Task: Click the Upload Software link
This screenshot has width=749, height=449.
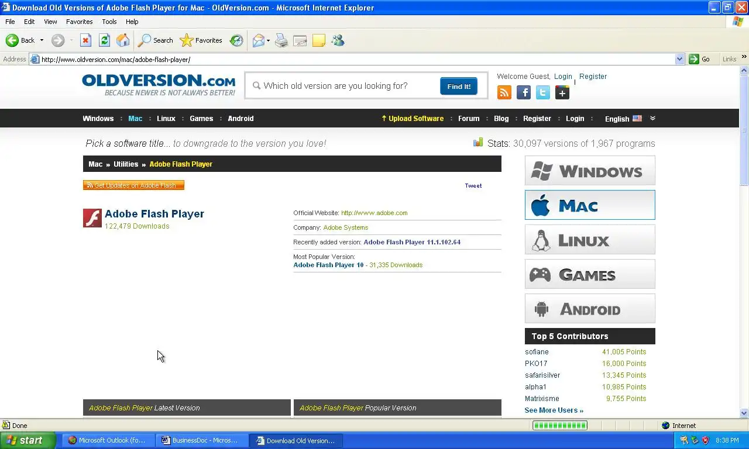Action: (413, 118)
